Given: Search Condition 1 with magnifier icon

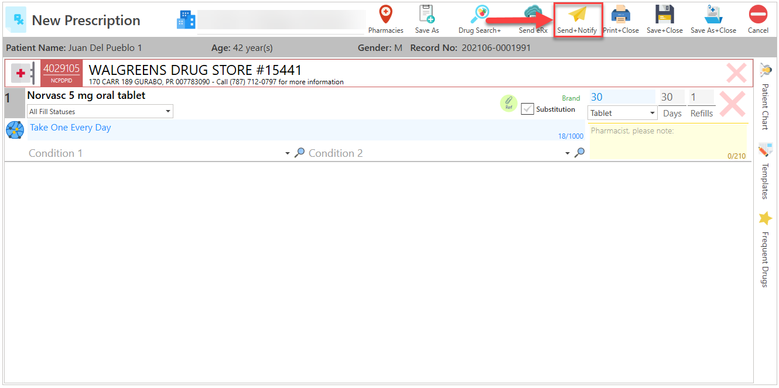Looking at the screenshot, I should (299, 153).
